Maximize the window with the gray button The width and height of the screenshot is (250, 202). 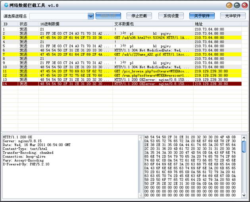point(237,6)
